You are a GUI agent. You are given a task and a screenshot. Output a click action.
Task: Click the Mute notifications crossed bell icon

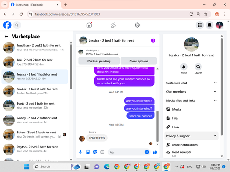pos(168,145)
